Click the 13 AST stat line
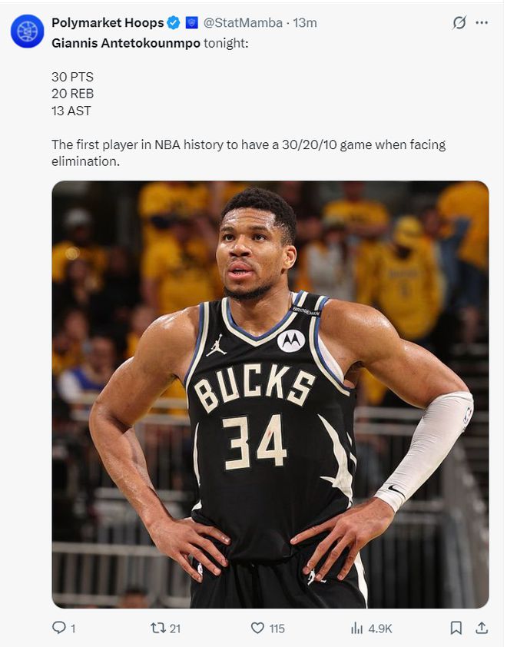The height and width of the screenshot is (647, 507). pyautogui.click(x=71, y=111)
